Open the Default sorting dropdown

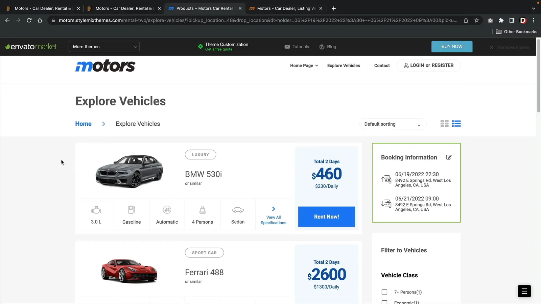[x=393, y=124]
